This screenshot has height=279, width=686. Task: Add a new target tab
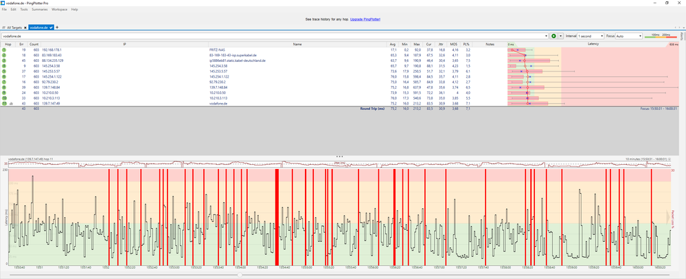[57, 27]
